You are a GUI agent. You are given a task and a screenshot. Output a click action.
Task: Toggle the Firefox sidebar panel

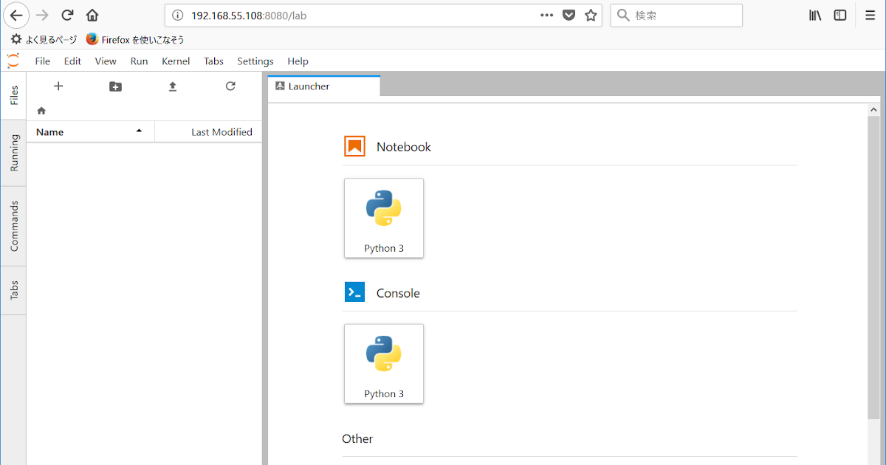(839, 15)
